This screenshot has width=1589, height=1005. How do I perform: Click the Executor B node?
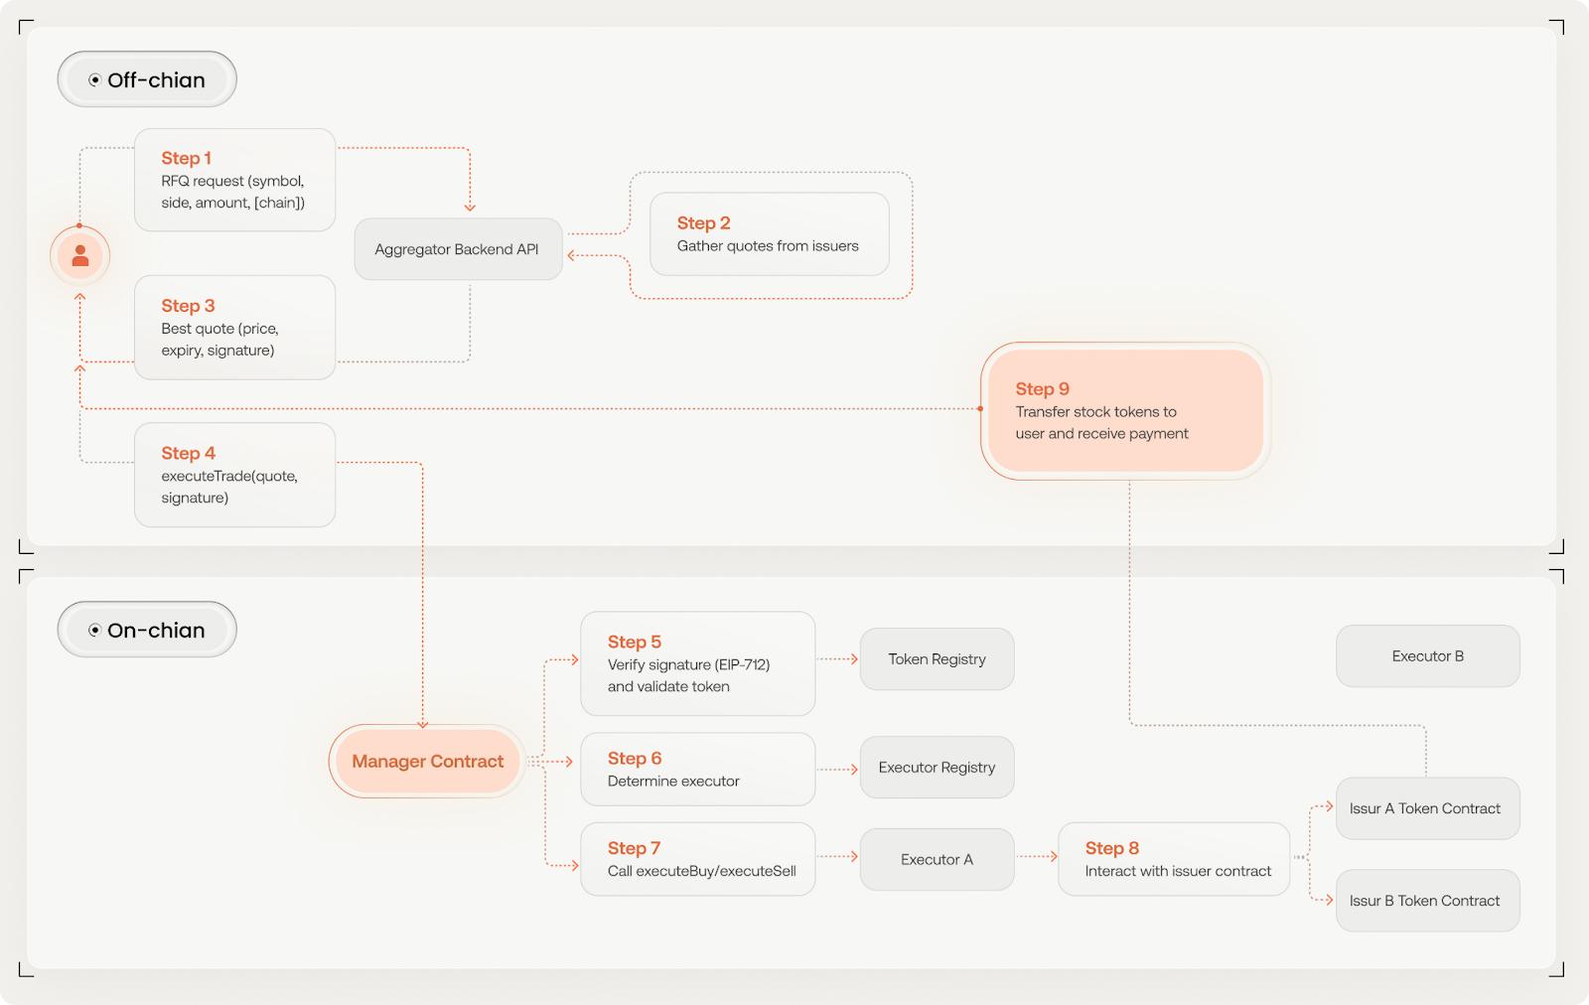click(1427, 656)
